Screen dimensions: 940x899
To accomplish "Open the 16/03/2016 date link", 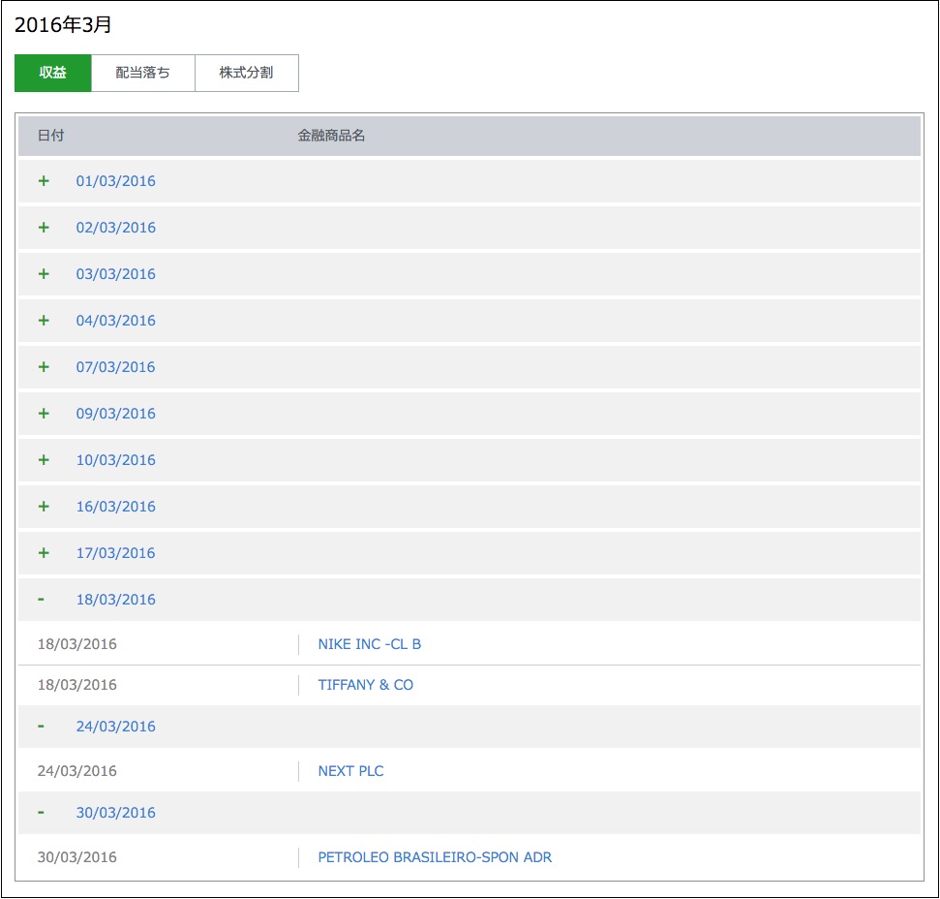I will pyautogui.click(x=116, y=507).
